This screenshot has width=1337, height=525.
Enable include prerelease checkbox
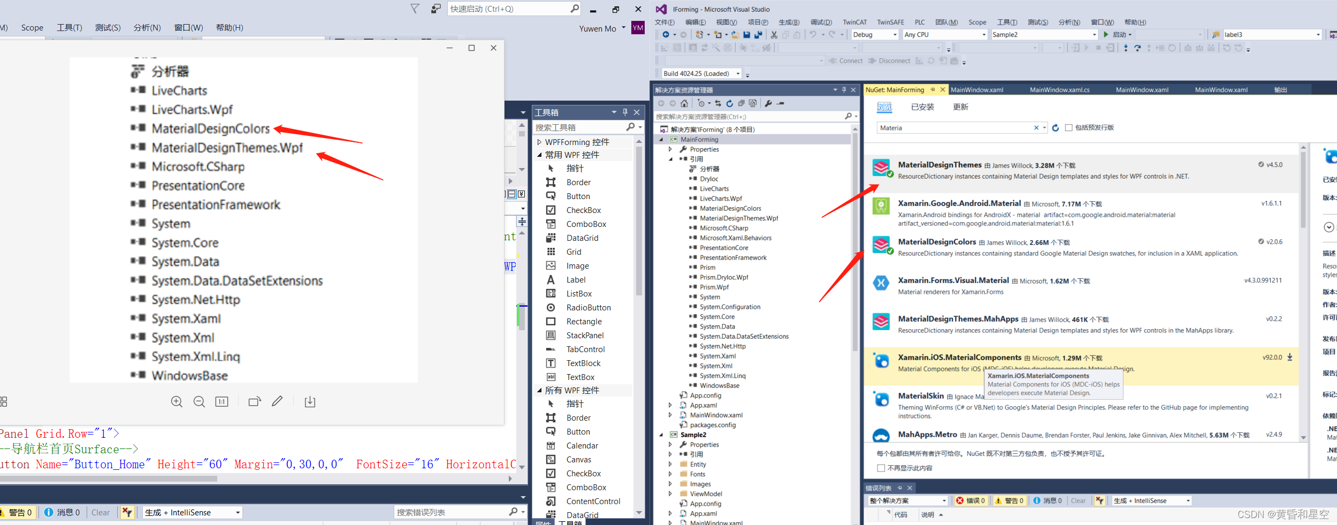coord(1068,128)
